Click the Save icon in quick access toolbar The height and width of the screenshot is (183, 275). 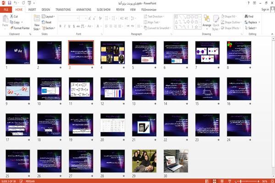(10, 3)
